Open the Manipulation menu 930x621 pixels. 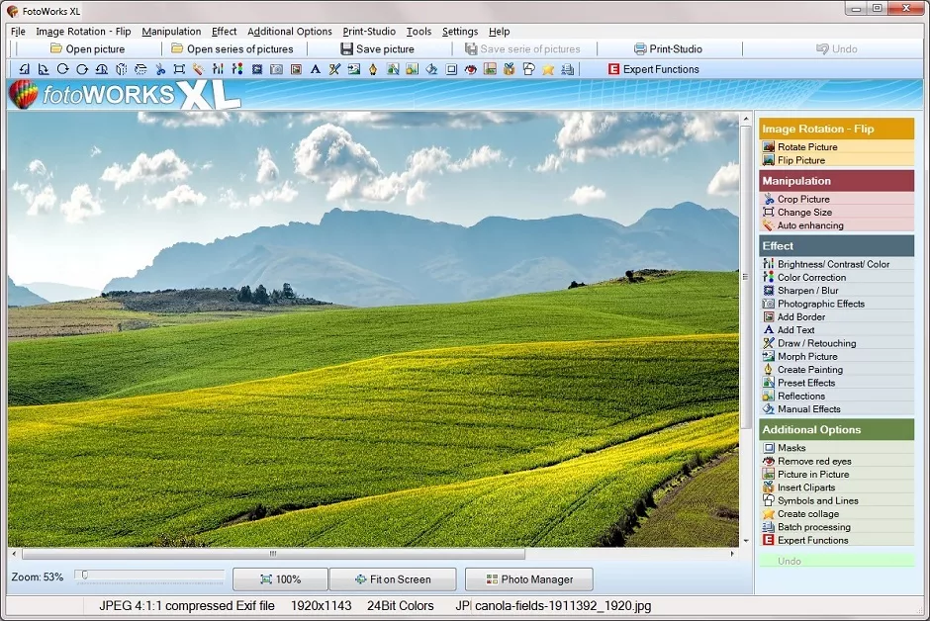171,31
